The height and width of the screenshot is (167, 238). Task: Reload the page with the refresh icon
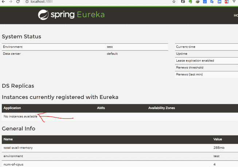point(18,2)
